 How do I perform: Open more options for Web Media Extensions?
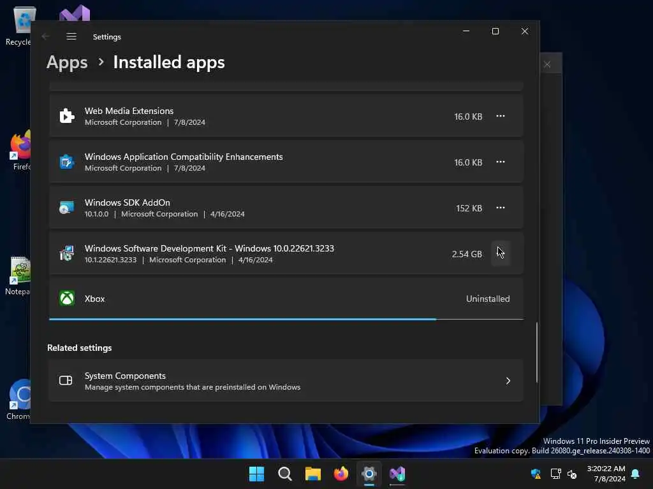pos(500,116)
